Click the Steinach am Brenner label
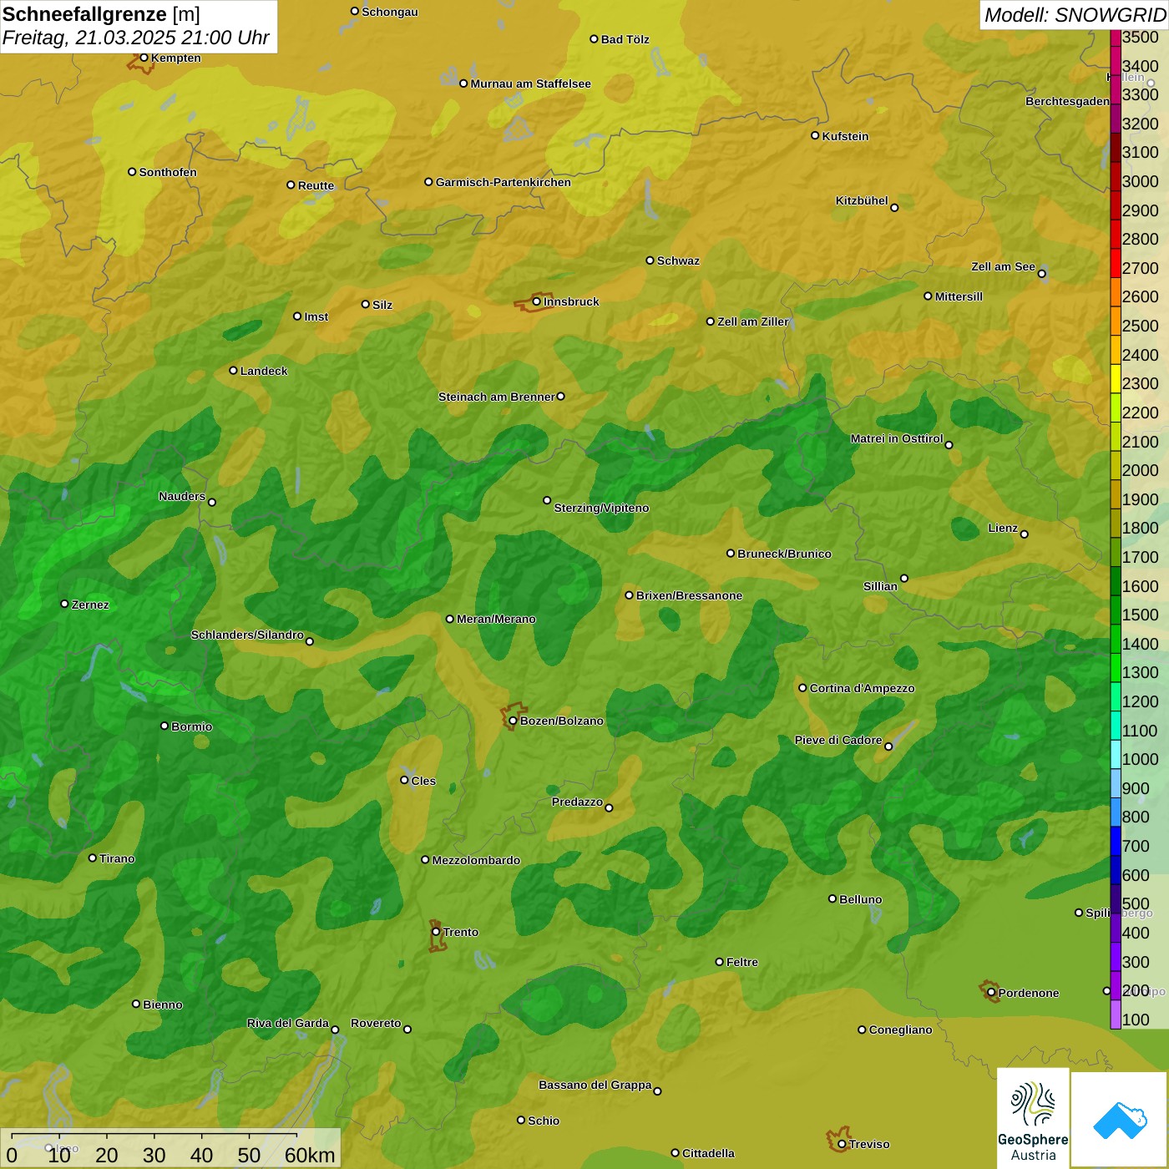 (496, 397)
